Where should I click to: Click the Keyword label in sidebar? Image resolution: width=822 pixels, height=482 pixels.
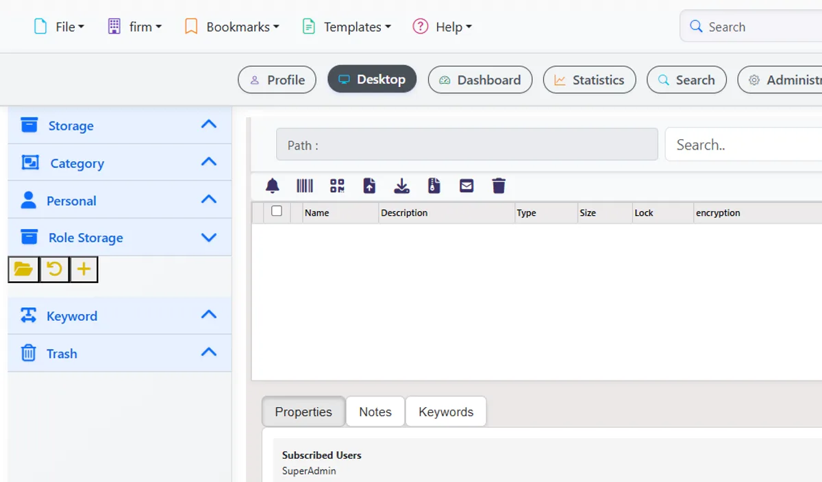pos(72,316)
